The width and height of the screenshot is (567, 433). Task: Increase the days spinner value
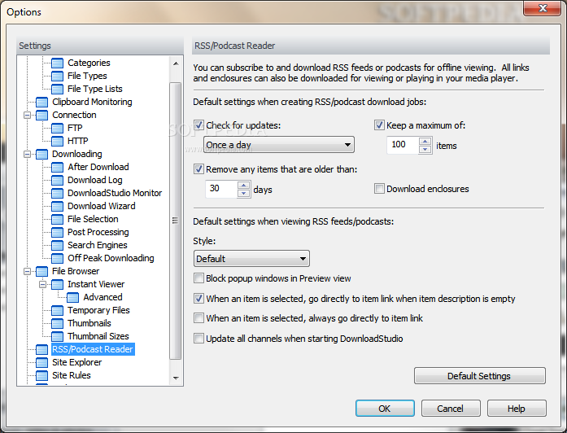coord(244,185)
